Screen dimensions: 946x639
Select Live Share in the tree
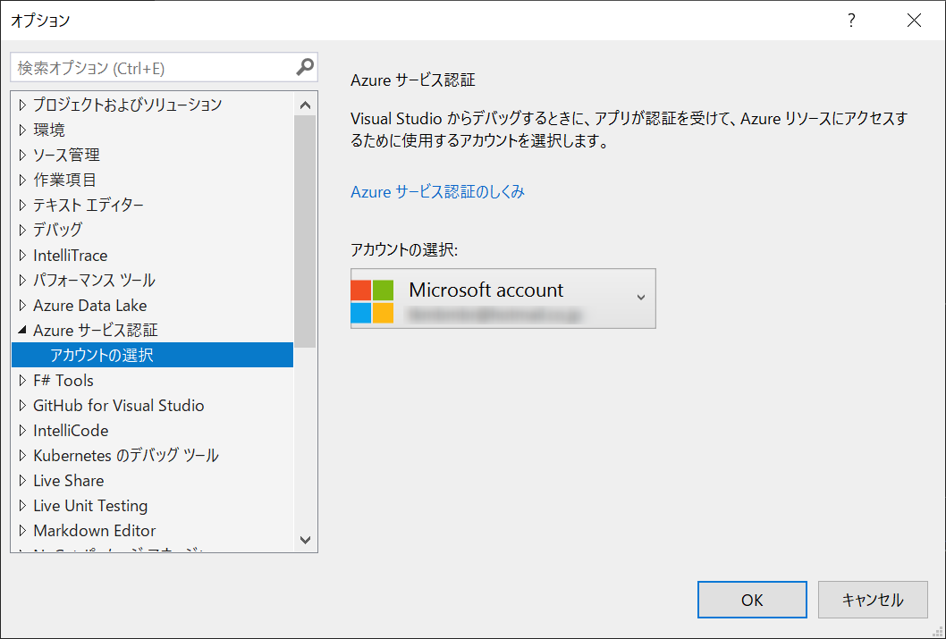tap(68, 481)
